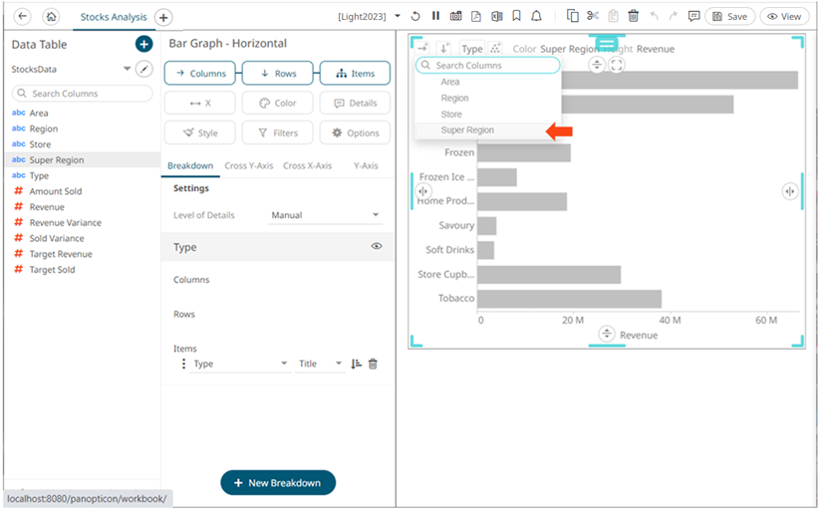Screen dimensions: 818x509
Task: Pause data refresh with pause icon
Action: coord(435,17)
